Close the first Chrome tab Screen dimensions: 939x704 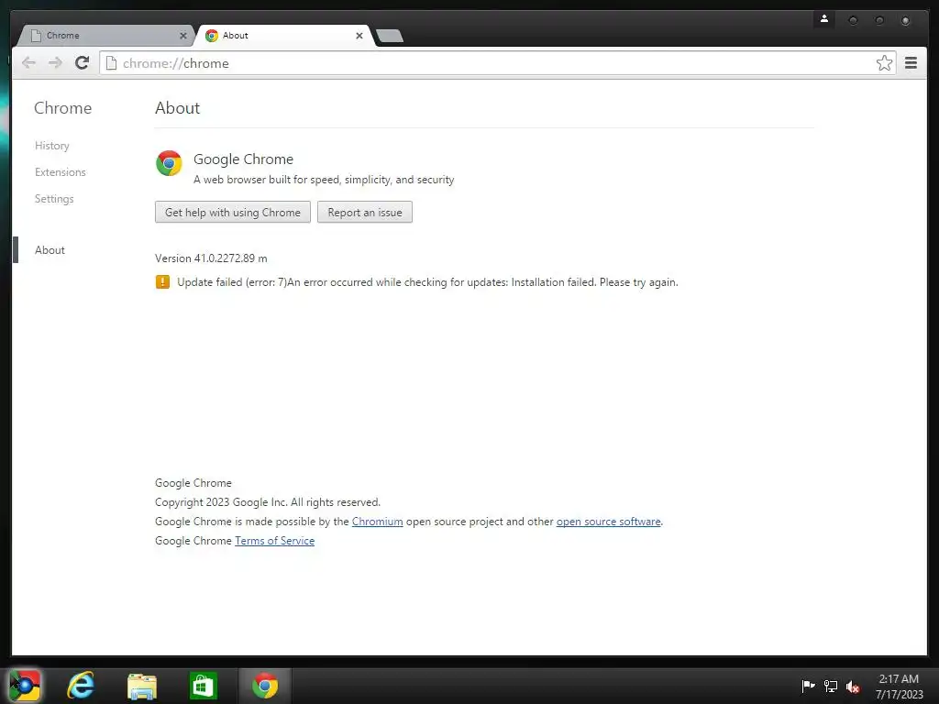tap(183, 36)
